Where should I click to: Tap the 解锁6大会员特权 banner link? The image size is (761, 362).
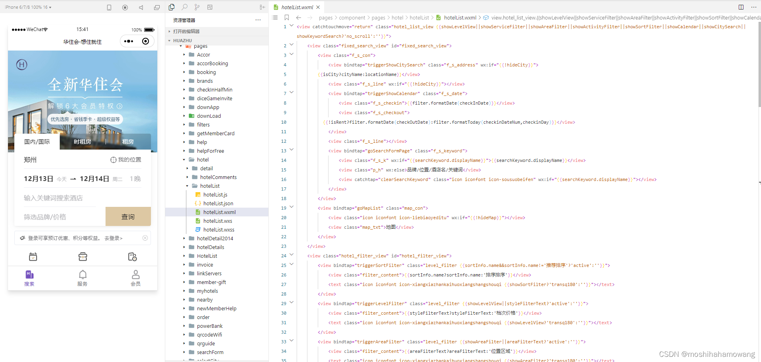(85, 106)
